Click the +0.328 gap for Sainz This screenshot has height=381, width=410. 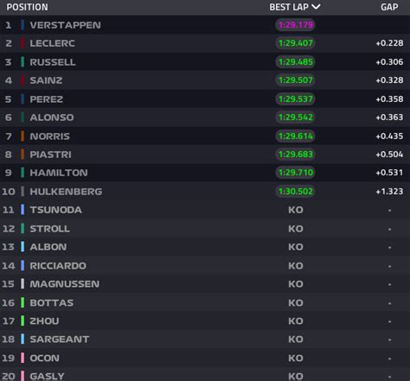point(389,80)
